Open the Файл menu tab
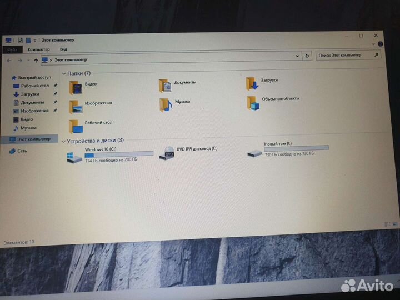Image resolution: width=400 pixels, height=300 pixels. pyautogui.click(x=12, y=49)
